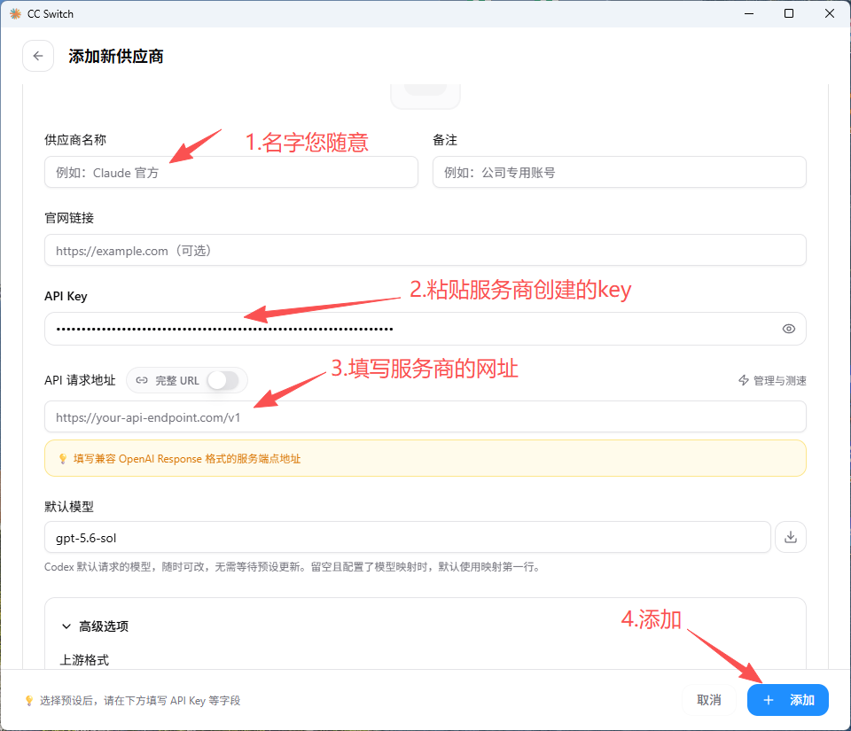Click the lightbulb icon in bottom bar
Screen dimensions: 851x731
pos(29,701)
